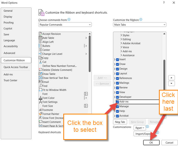Disable the Mailings tab checkbox
The width and height of the screenshot is (178, 146).
[x=117, y=83]
